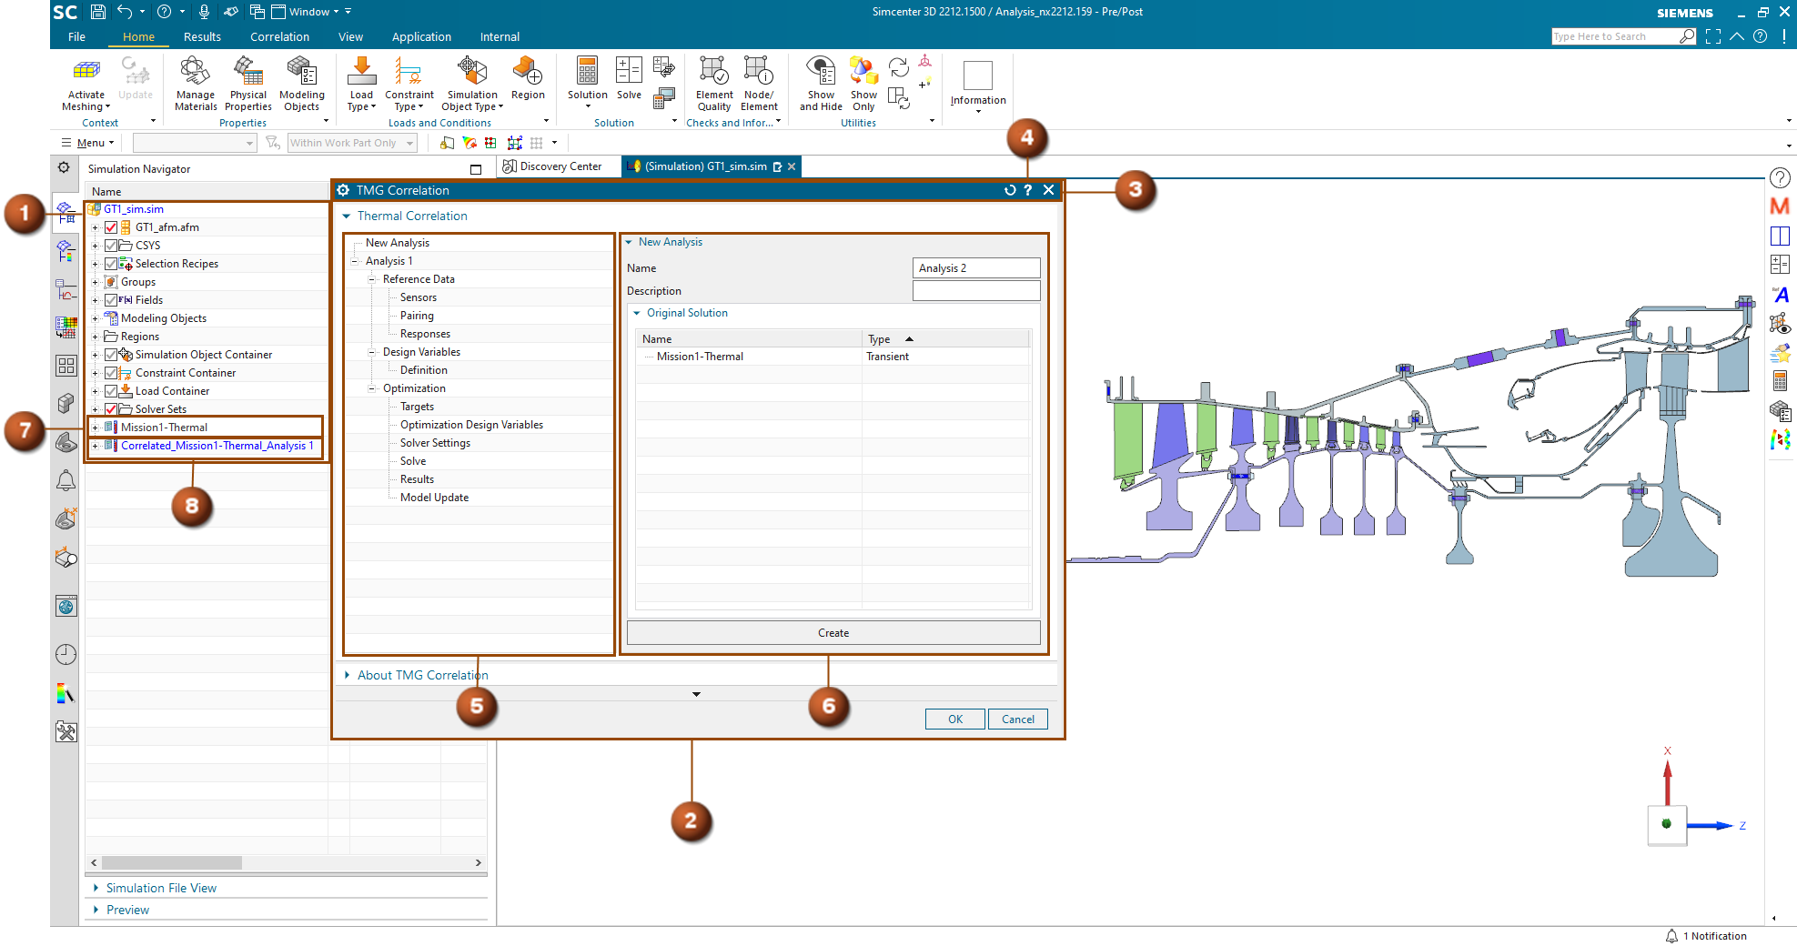Switch to Application ribbon tab
This screenshot has height=946, width=1797.
pos(421,37)
